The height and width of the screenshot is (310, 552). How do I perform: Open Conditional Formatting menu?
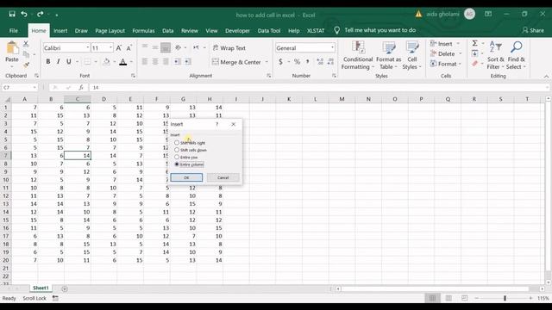click(x=358, y=55)
